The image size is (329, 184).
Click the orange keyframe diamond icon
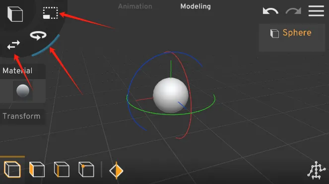pos(116,171)
